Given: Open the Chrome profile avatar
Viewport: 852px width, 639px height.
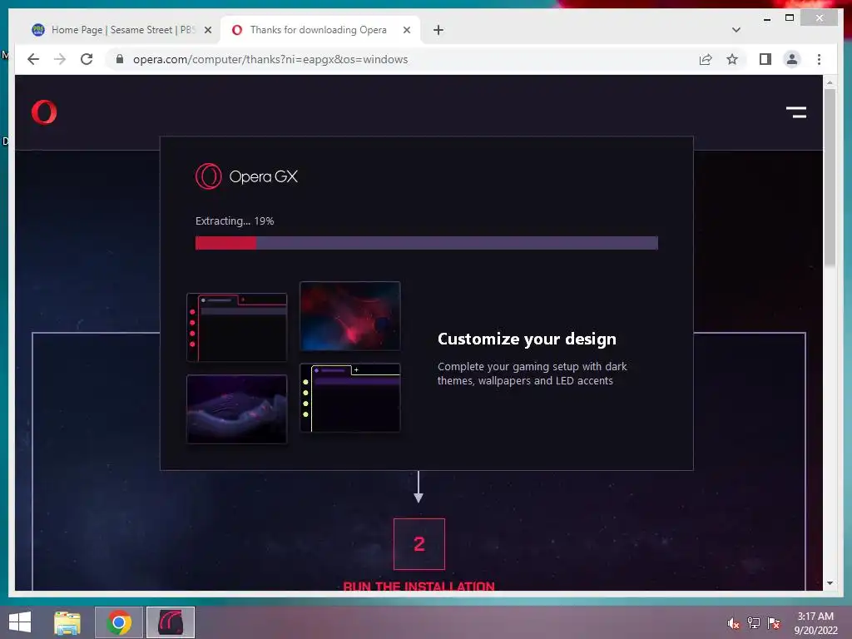Looking at the screenshot, I should click(x=792, y=59).
